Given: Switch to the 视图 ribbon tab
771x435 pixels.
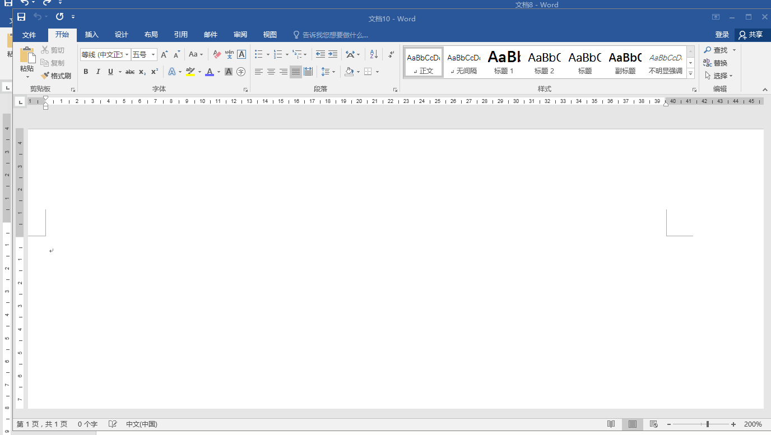Looking at the screenshot, I should tap(270, 35).
